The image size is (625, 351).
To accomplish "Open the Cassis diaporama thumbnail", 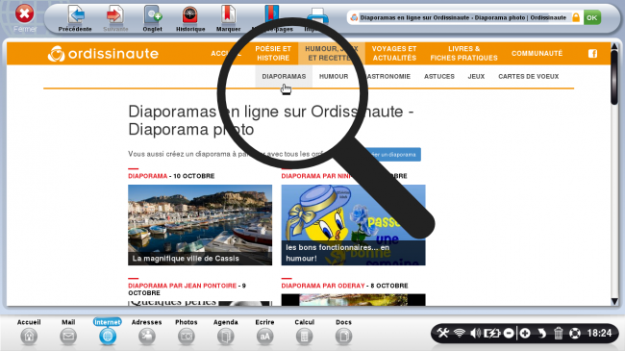I will [200, 225].
